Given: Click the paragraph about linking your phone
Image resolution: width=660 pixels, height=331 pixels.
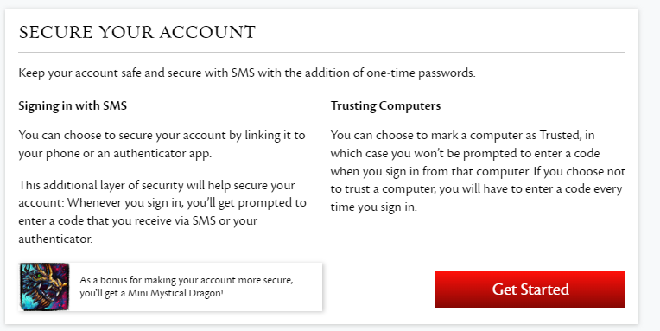Looking at the screenshot, I should (162, 144).
